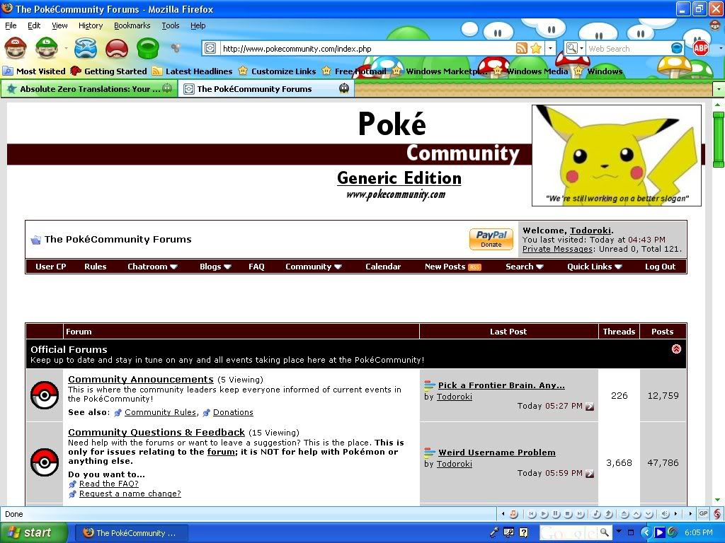Click the blue shell Reload button
The width and height of the screenshot is (725, 543).
click(86, 48)
